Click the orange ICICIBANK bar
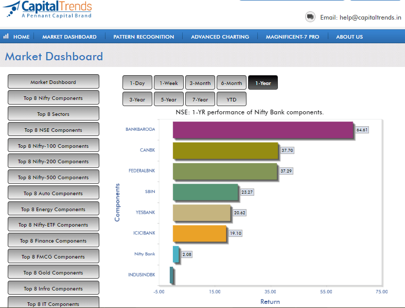Image resolution: width=405 pixels, height=308 pixels. coord(200,233)
